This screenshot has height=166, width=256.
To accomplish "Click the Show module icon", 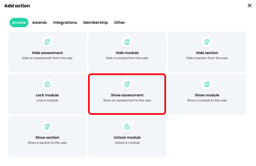I will [x=207, y=84].
